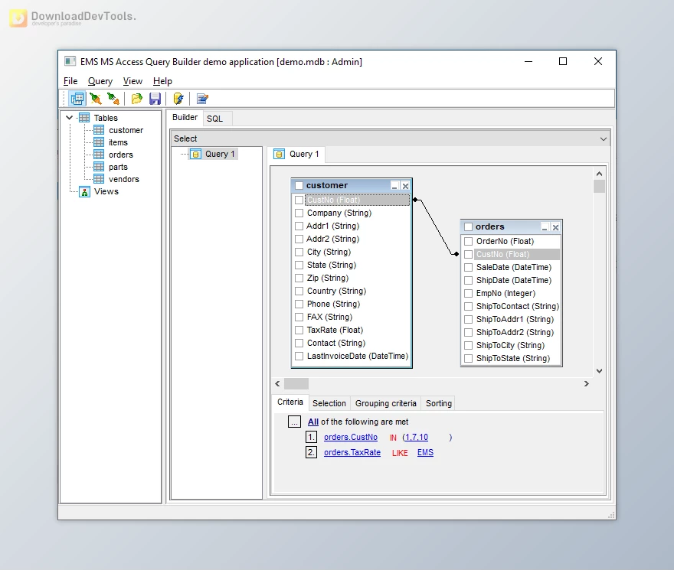Save the current query via the diskette icon
Image resolution: width=674 pixels, height=570 pixels.
click(155, 98)
